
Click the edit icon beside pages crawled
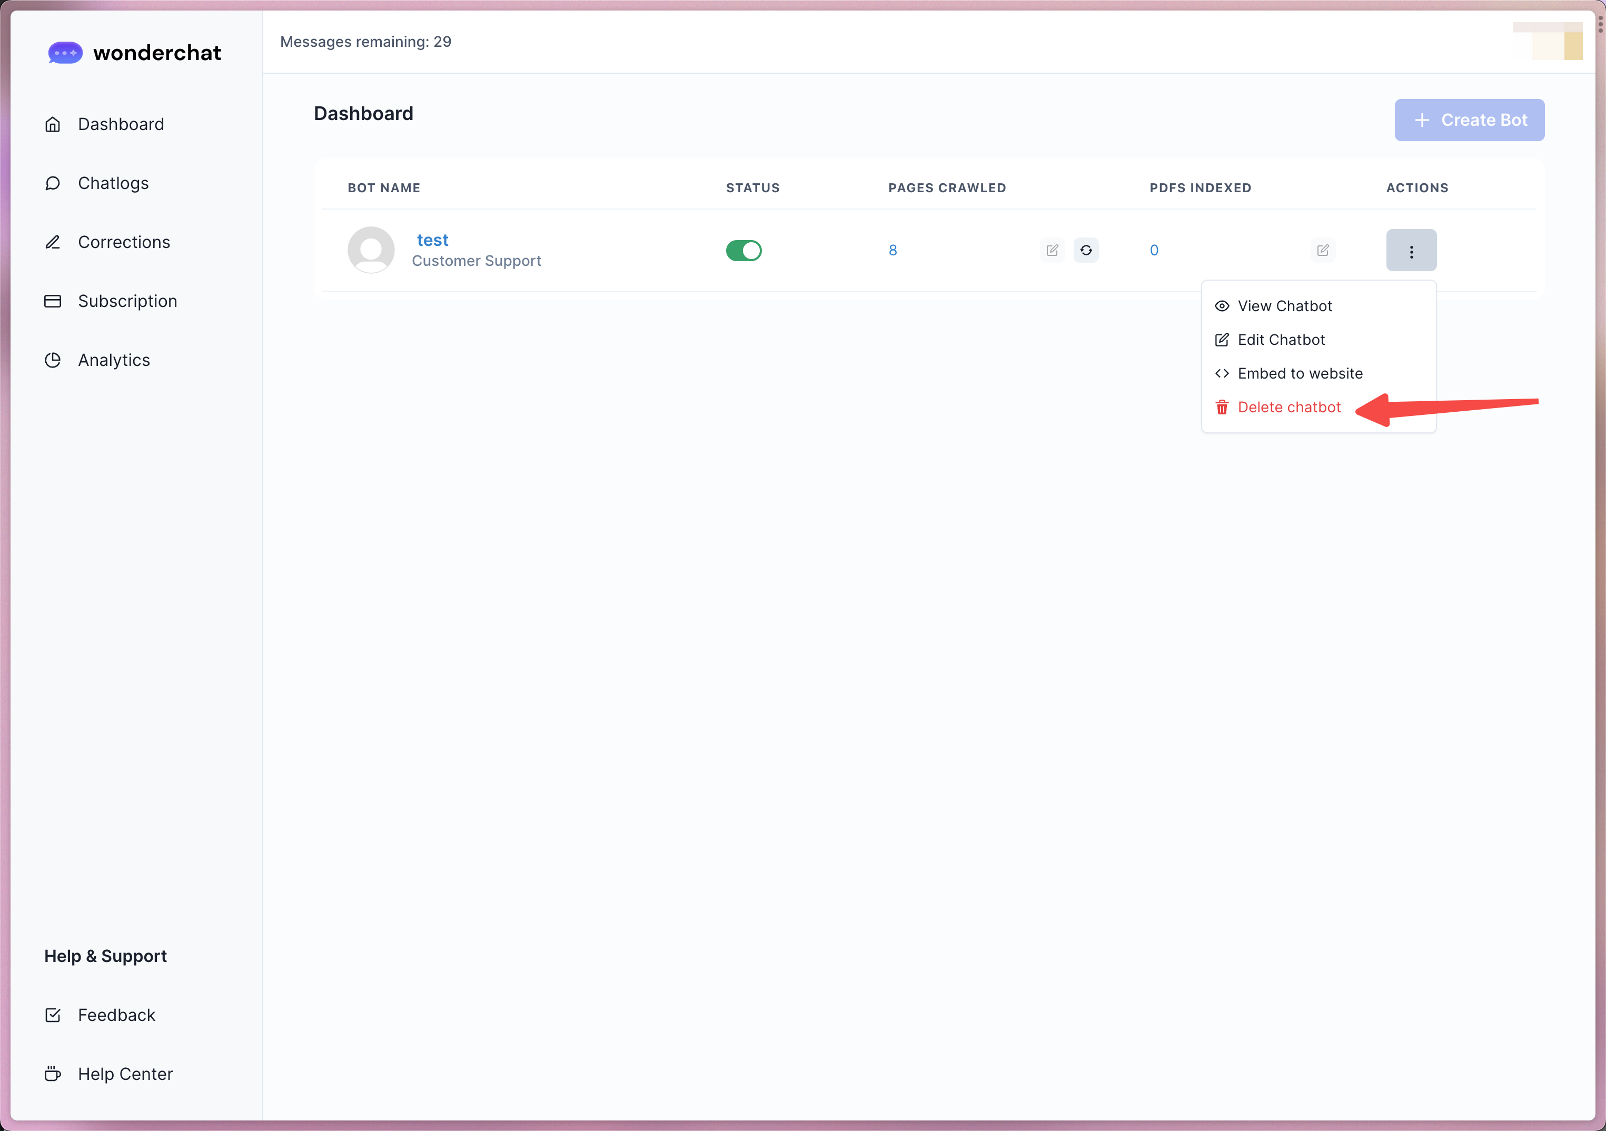click(x=1052, y=251)
